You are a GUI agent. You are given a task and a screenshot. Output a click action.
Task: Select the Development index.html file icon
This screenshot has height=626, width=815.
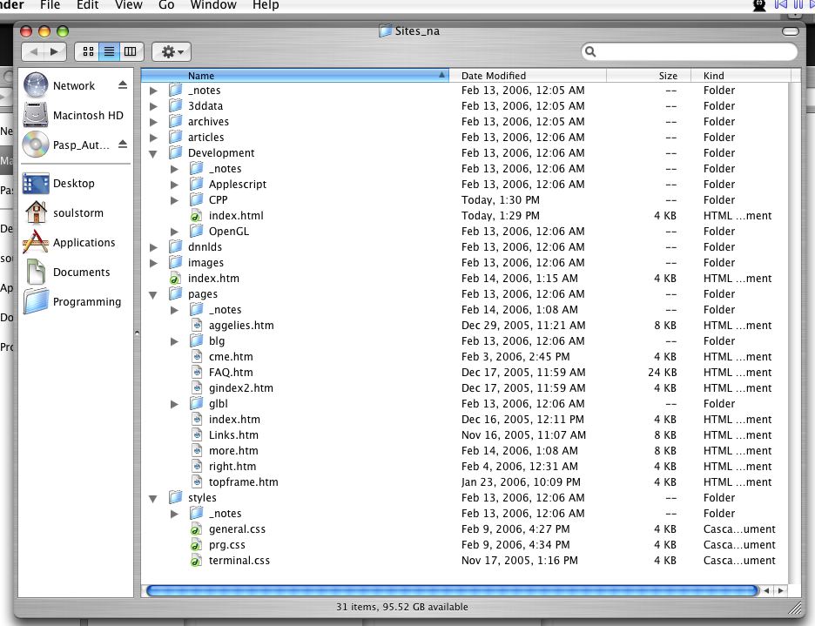pos(196,216)
